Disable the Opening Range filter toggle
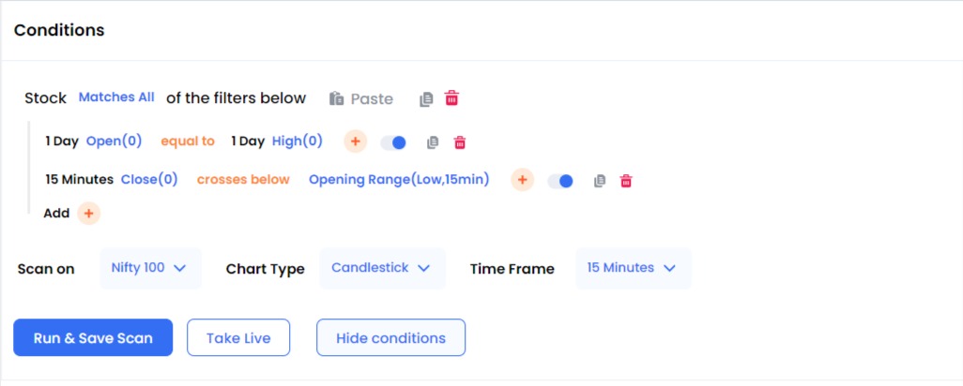Viewport: 963px width, 386px height. (x=560, y=181)
